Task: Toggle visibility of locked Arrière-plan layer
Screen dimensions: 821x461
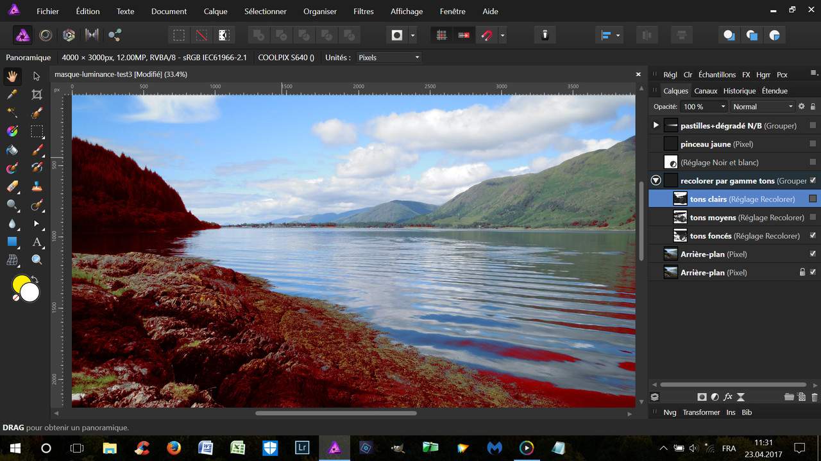Action: coord(813,272)
